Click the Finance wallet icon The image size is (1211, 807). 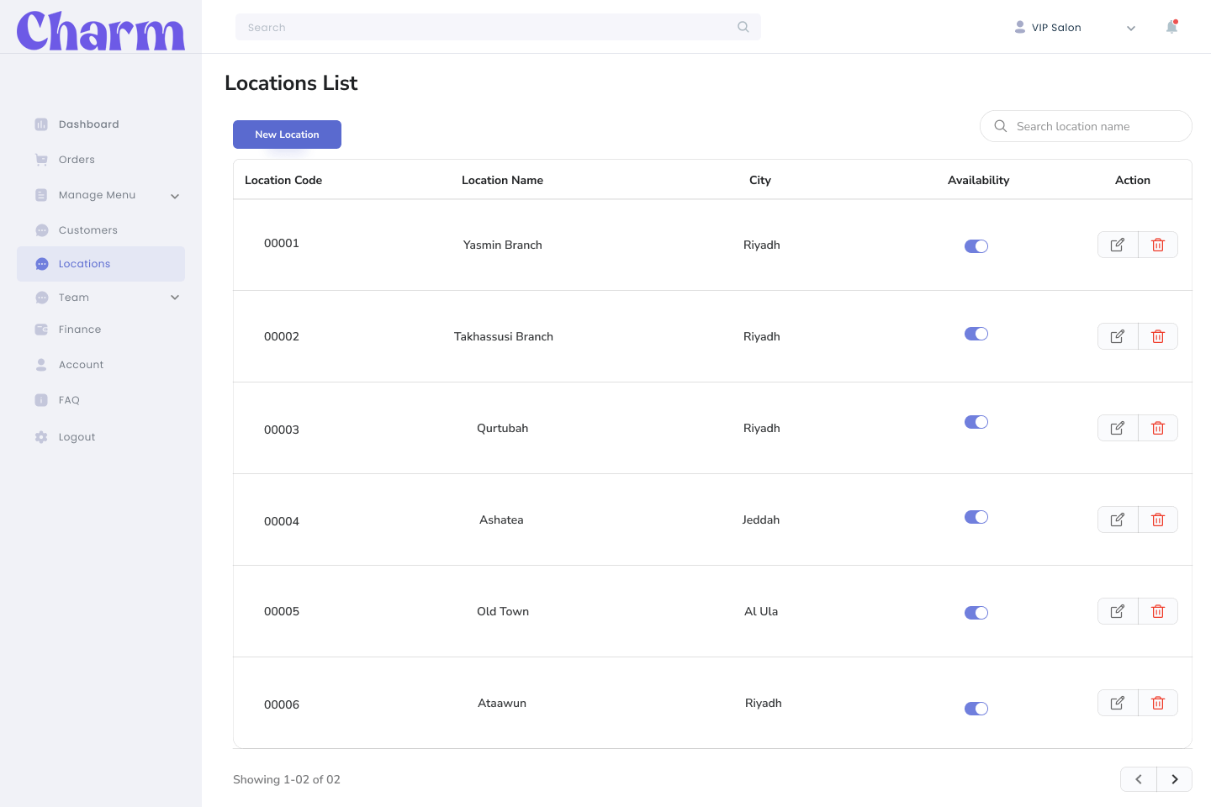tap(41, 330)
